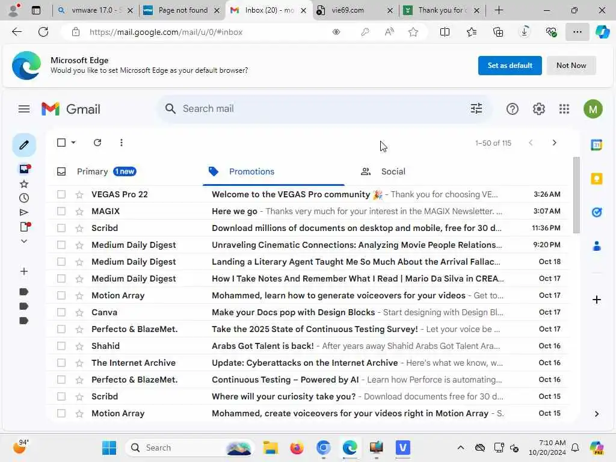Open Google Calendar side panel icon
616x462 pixels.
coord(596,145)
